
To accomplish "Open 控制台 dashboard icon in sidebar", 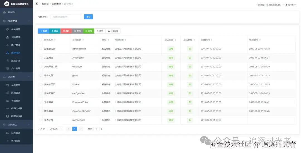I will pyautogui.click(x=4, y=12).
